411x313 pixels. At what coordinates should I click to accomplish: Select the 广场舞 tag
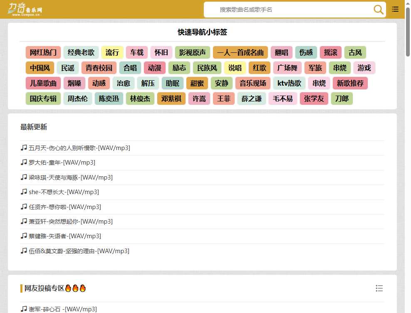287,68
